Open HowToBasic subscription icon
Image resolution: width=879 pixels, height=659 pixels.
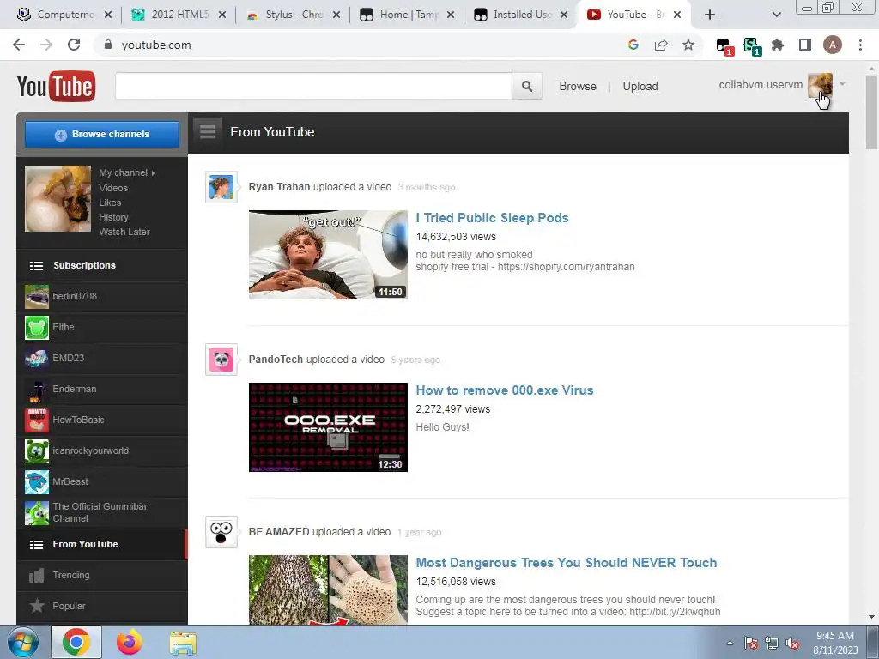click(x=36, y=420)
